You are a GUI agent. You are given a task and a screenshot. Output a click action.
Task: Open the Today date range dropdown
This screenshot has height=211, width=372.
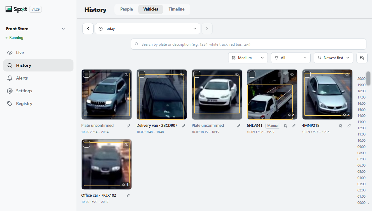148,29
